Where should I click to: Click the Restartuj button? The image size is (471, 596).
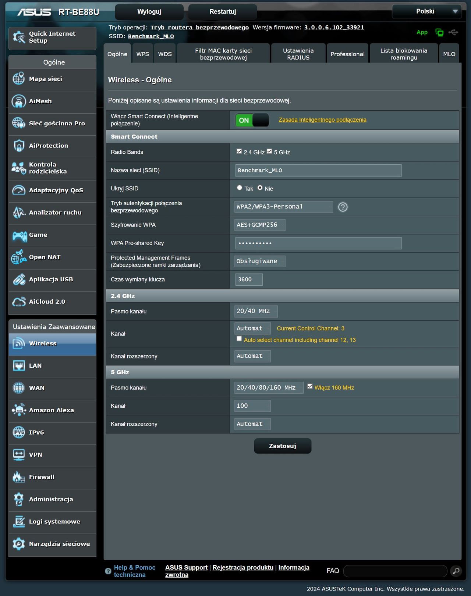point(223,12)
